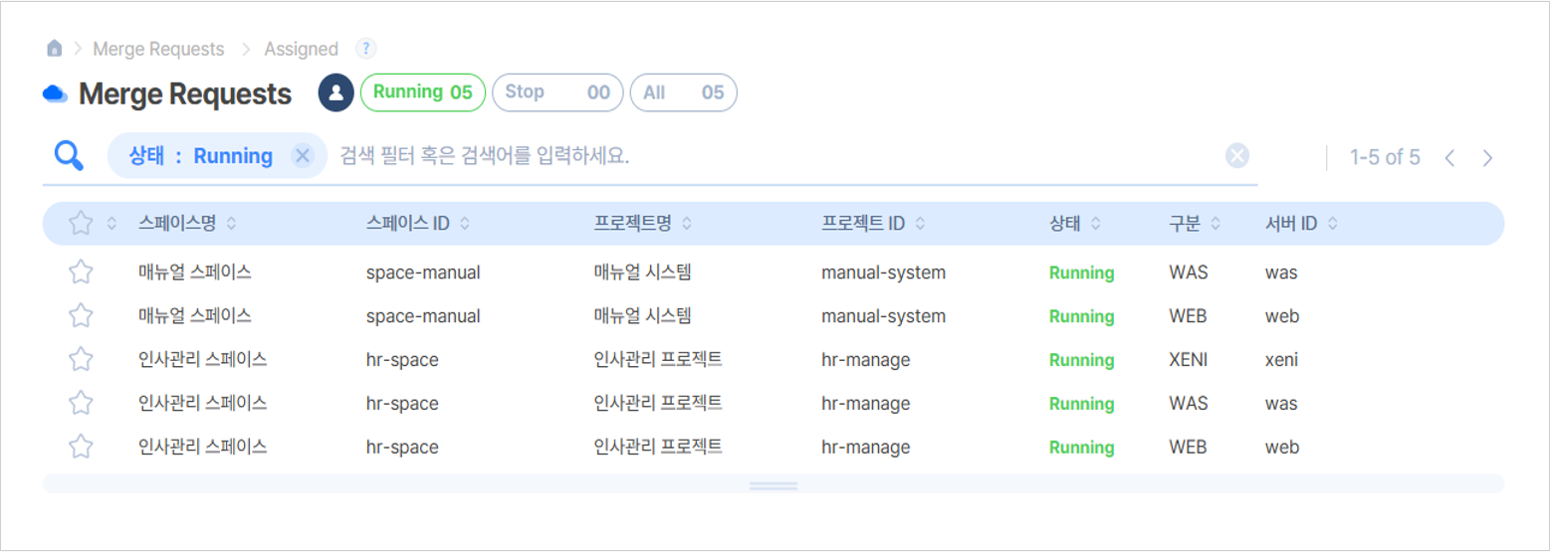
Task: Select the Stop 00 filter tab
Action: pos(557,92)
